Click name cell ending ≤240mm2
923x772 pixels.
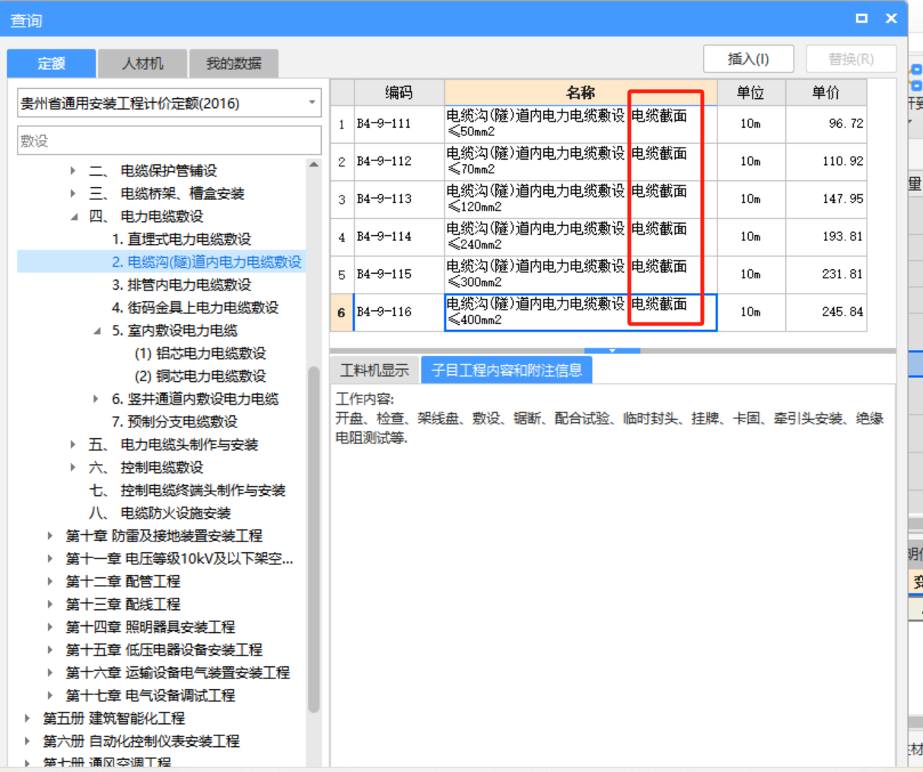pos(581,237)
